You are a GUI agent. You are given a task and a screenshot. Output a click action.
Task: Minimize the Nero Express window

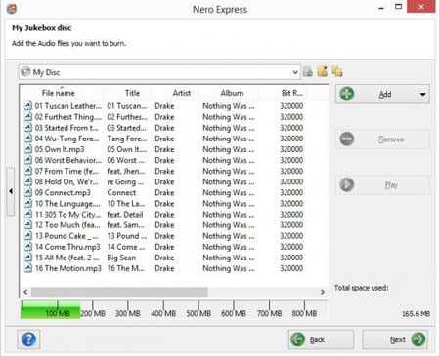[381, 7]
